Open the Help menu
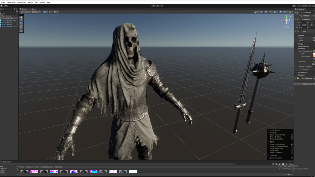 point(49,2)
